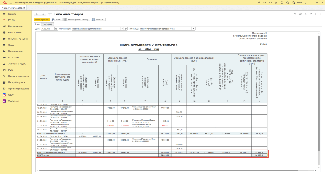Select the 64 620,00 ИТОГО за год cell
This screenshot has width=325, height=174.
[165, 155]
